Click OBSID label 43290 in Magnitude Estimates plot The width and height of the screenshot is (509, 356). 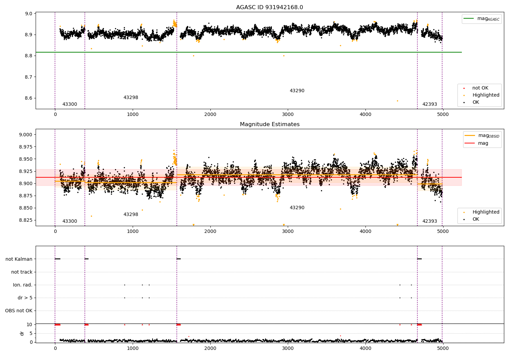pyautogui.click(x=297, y=208)
